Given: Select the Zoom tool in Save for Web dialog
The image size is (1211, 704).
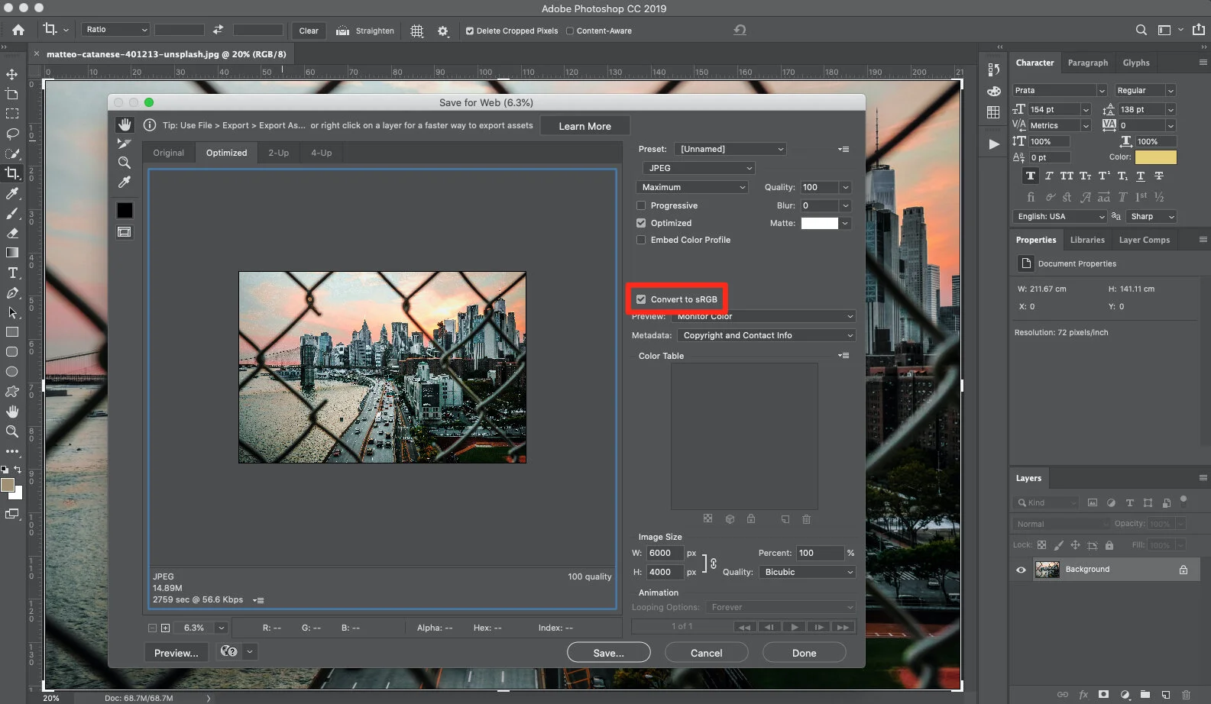Looking at the screenshot, I should coord(125,162).
